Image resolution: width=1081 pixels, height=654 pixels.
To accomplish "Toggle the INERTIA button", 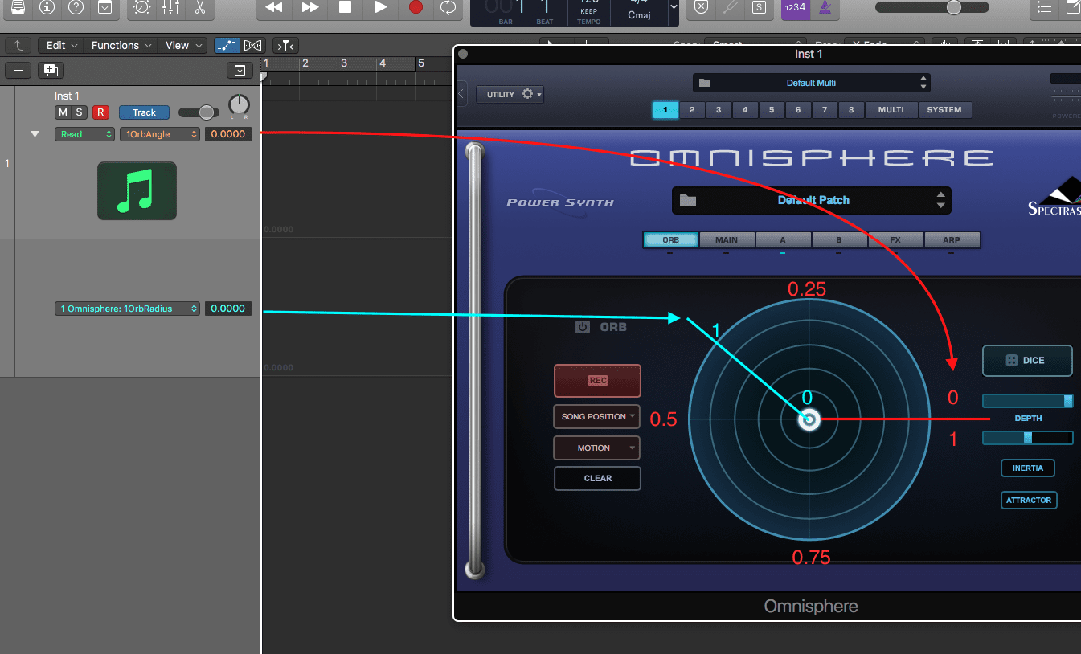I will tap(1028, 468).
